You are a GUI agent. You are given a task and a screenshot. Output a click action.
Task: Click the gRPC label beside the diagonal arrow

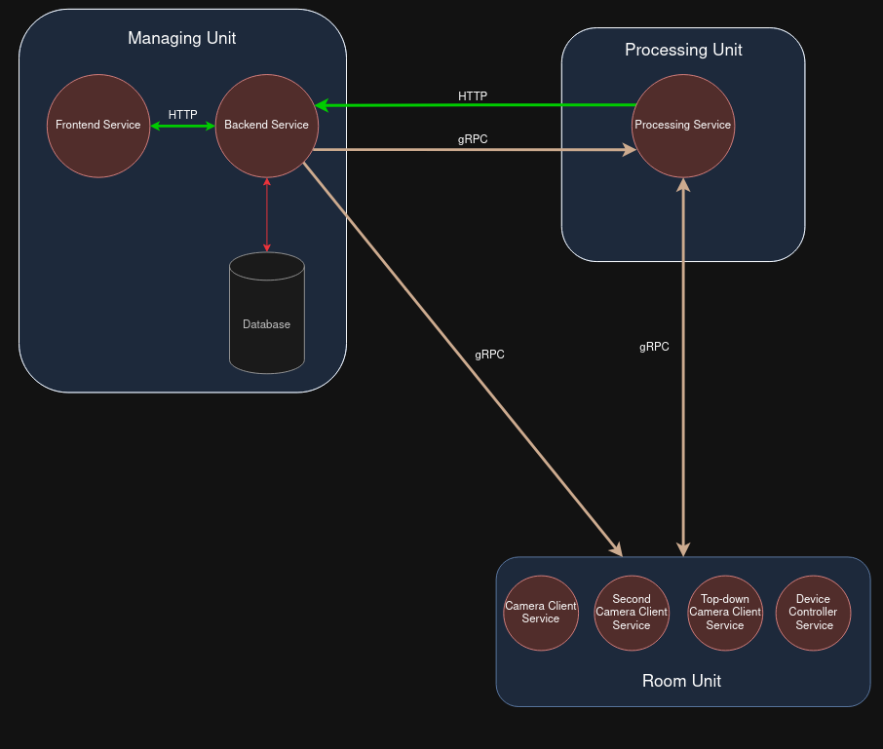click(489, 355)
